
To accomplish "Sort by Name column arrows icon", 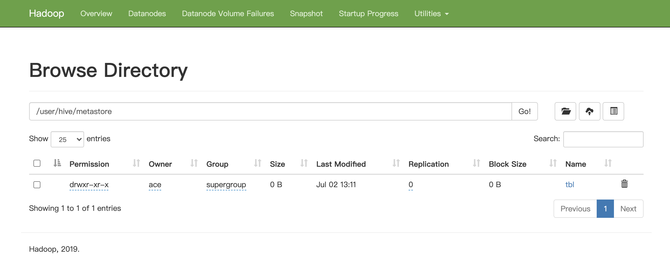I will tap(608, 164).
